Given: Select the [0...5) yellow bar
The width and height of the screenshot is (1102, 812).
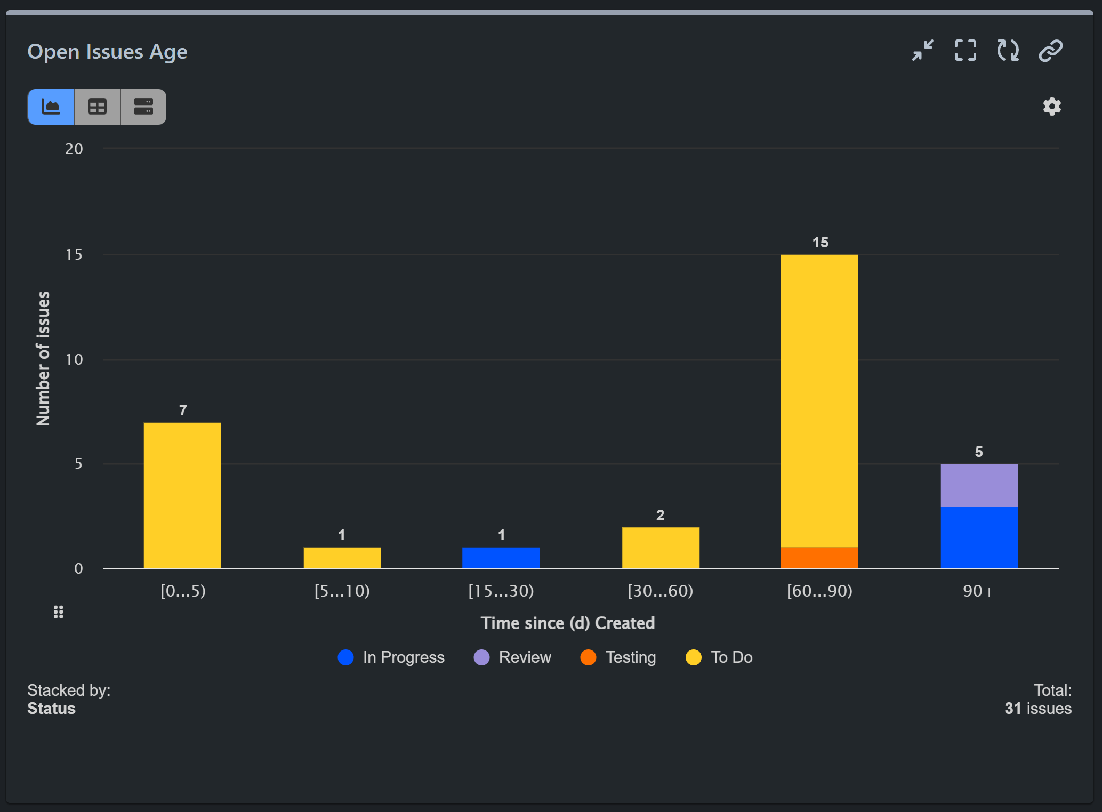Looking at the screenshot, I should (182, 496).
